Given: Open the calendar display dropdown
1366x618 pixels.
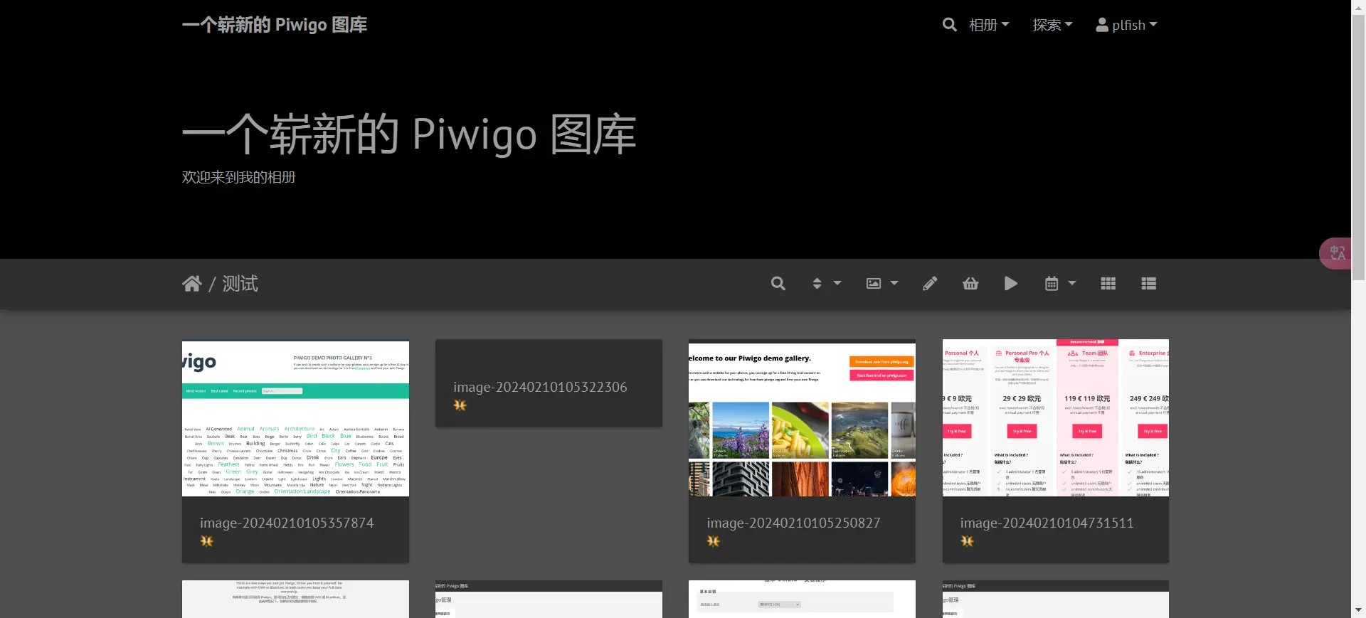Looking at the screenshot, I should coord(1060,284).
